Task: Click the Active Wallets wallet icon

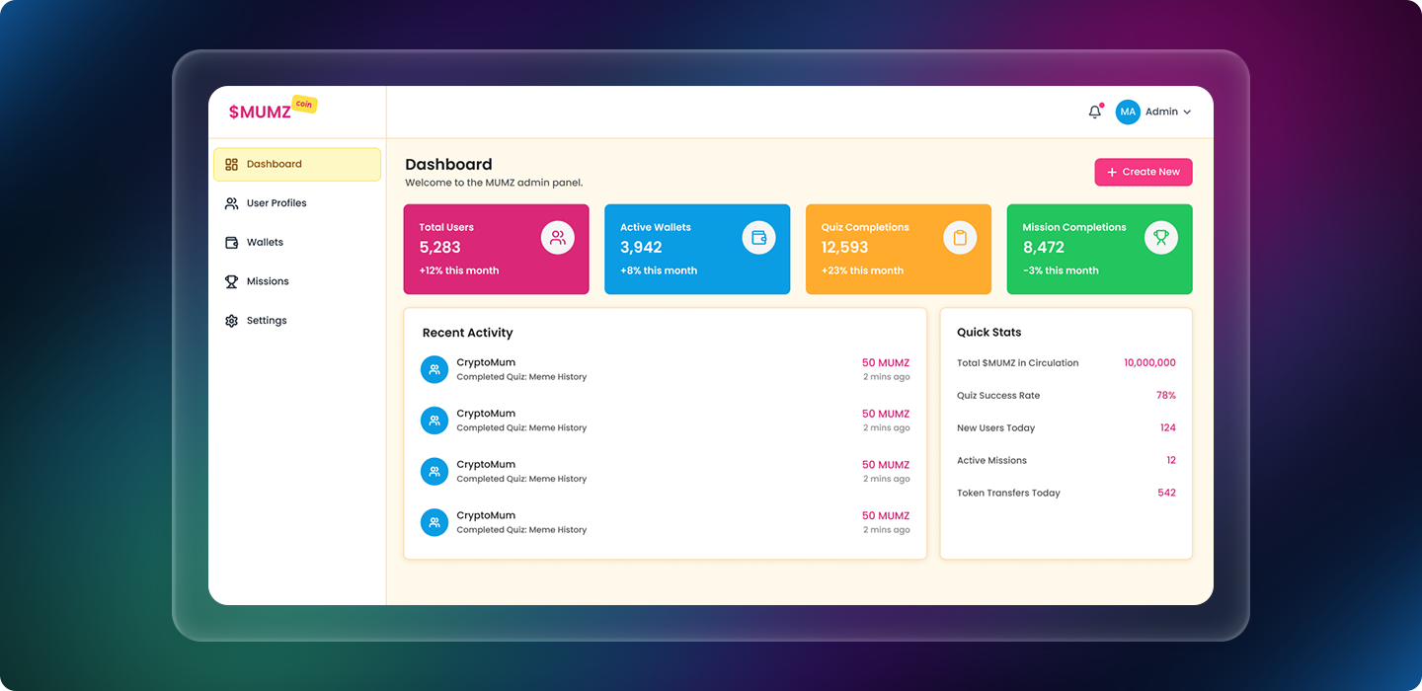Action: coord(758,238)
